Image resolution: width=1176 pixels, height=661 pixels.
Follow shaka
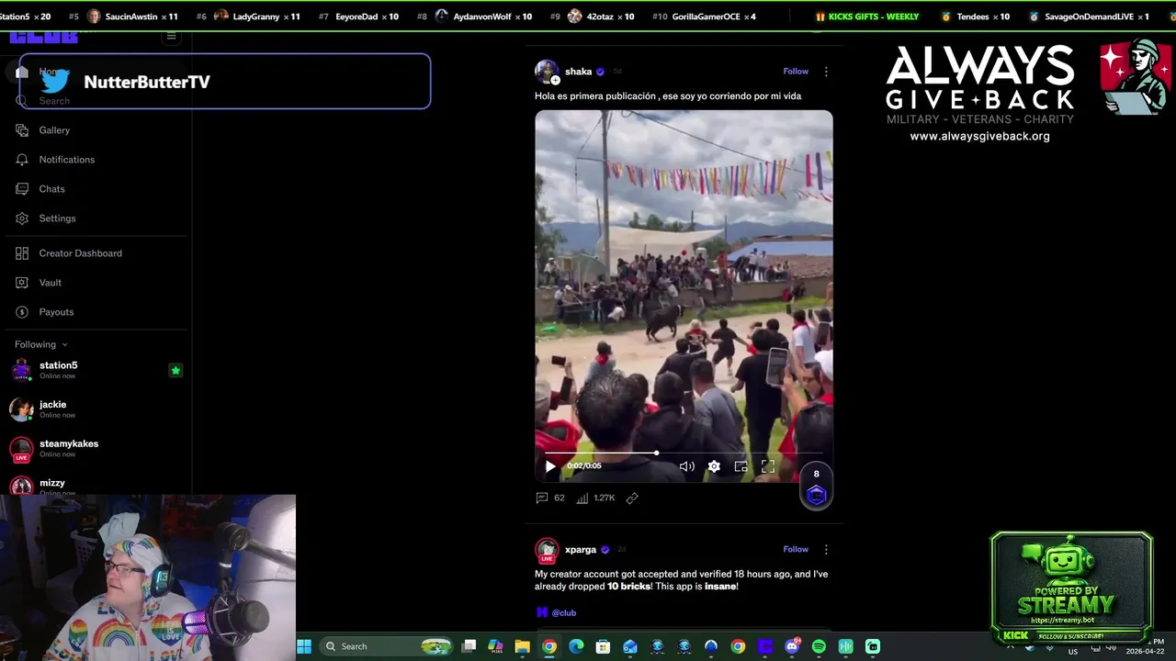[x=796, y=72]
